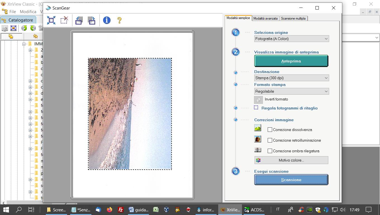Click the IT language indicator
Screen dimensions: 380x215
278,209
